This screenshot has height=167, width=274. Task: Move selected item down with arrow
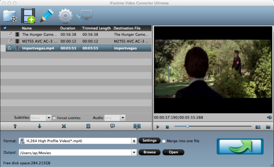click(x=39, y=126)
